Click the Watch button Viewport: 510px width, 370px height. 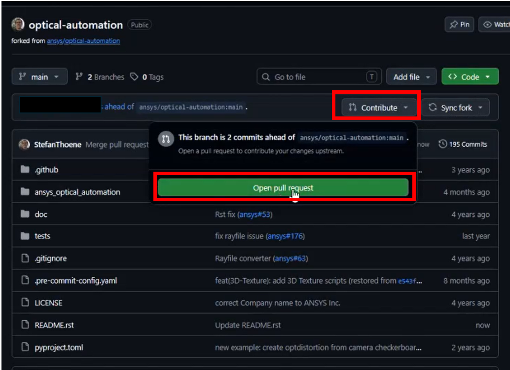[x=495, y=24]
